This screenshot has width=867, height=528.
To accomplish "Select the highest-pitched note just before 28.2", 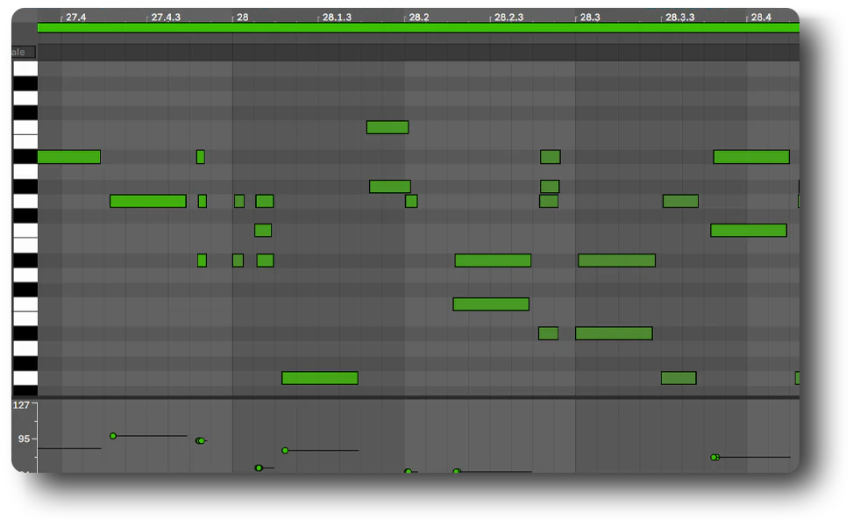I will tap(387, 127).
